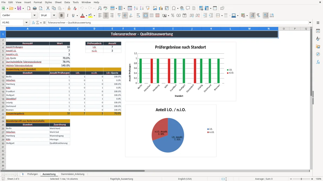Open the Styles menu

click(x=48, y=2)
